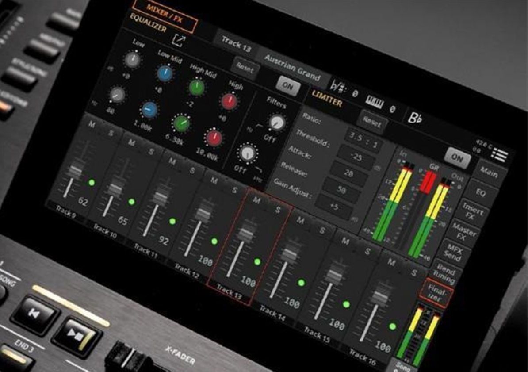This screenshot has height=372, width=528.
Task: Mute Track 13
Action: point(256,200)
